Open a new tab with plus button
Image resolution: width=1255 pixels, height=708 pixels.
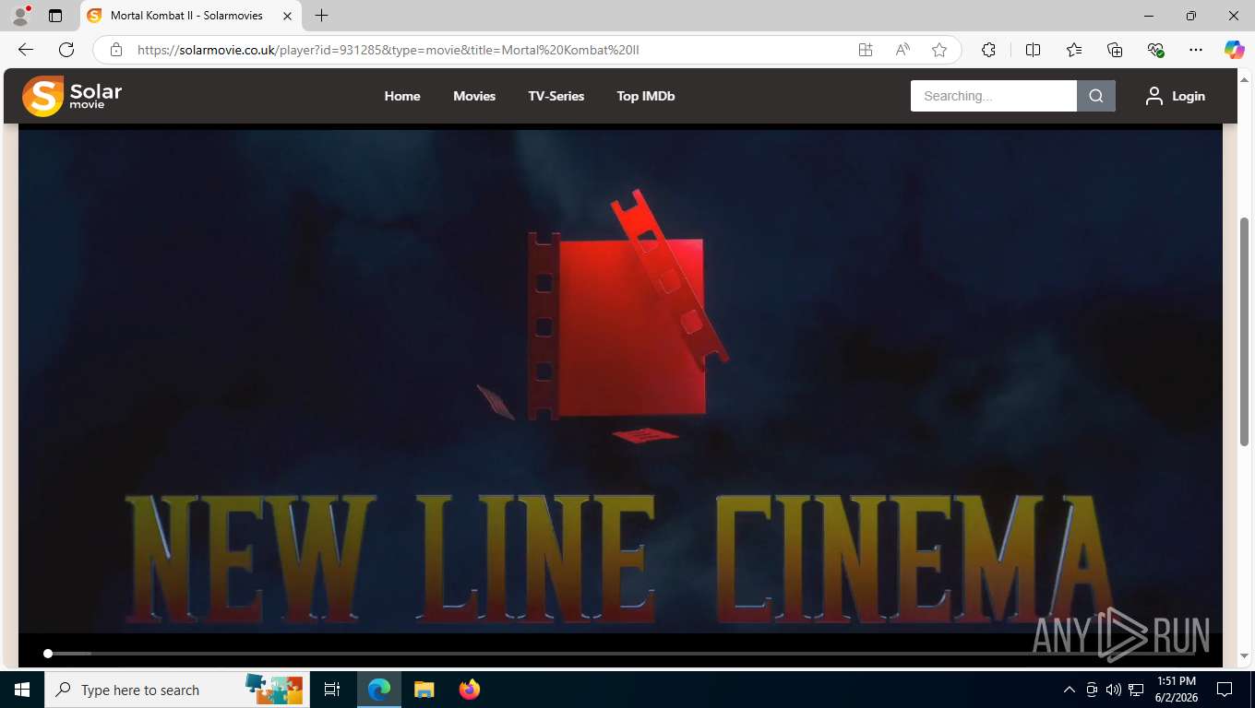[321, 16]
